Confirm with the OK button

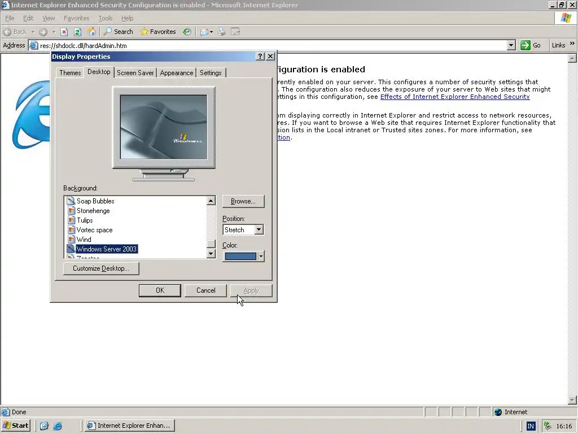pos(160,290)
